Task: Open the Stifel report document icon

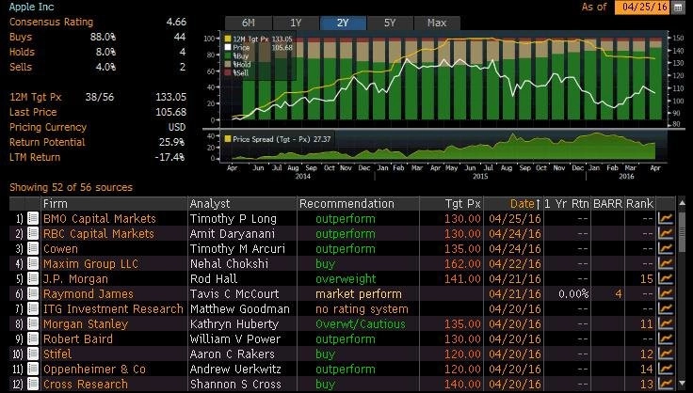Action: point(33,354)
